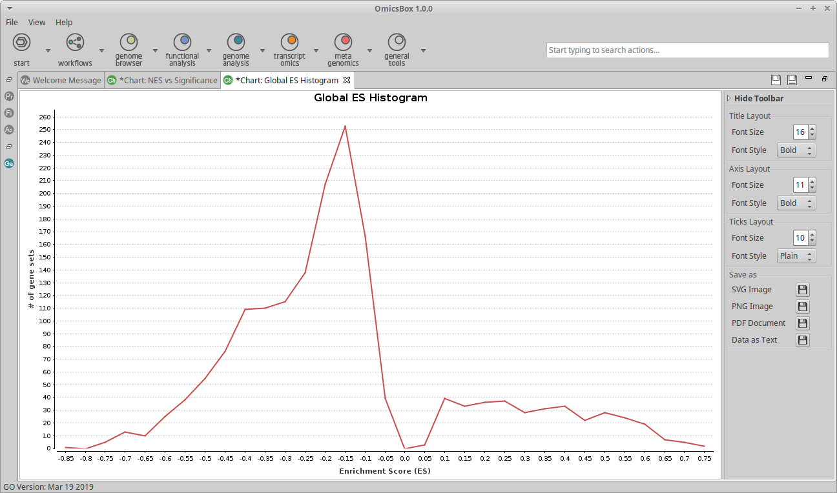Close the Global ES Histogram tab
Viewport: 837px width, 493px height.
[x=347, y=80]
